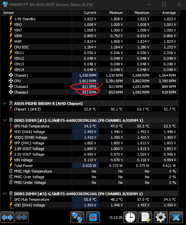Select the 1.0V VOUT Voltage row
The width and height of the screenshot is (186, 225).
(x=93, y=154)
